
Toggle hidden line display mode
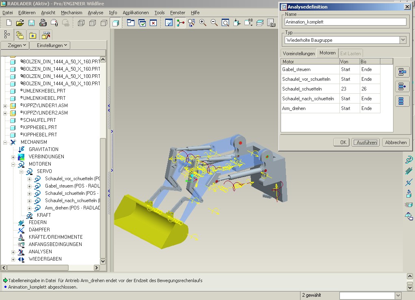click(93, 23)
